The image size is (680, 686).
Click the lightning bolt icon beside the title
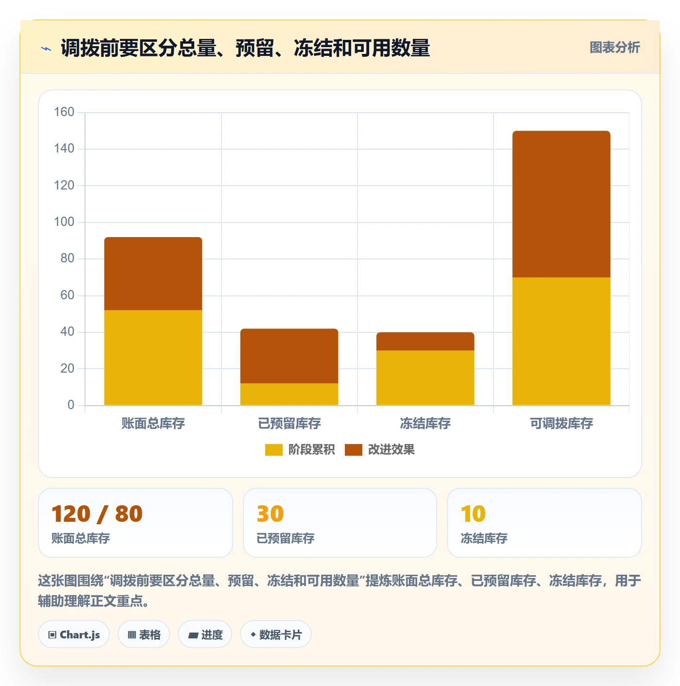[x=46, y=49]
